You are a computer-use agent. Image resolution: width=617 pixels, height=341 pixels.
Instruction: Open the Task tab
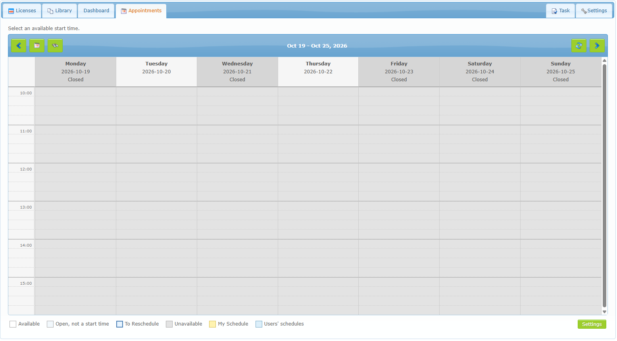(x=560, y=11)
